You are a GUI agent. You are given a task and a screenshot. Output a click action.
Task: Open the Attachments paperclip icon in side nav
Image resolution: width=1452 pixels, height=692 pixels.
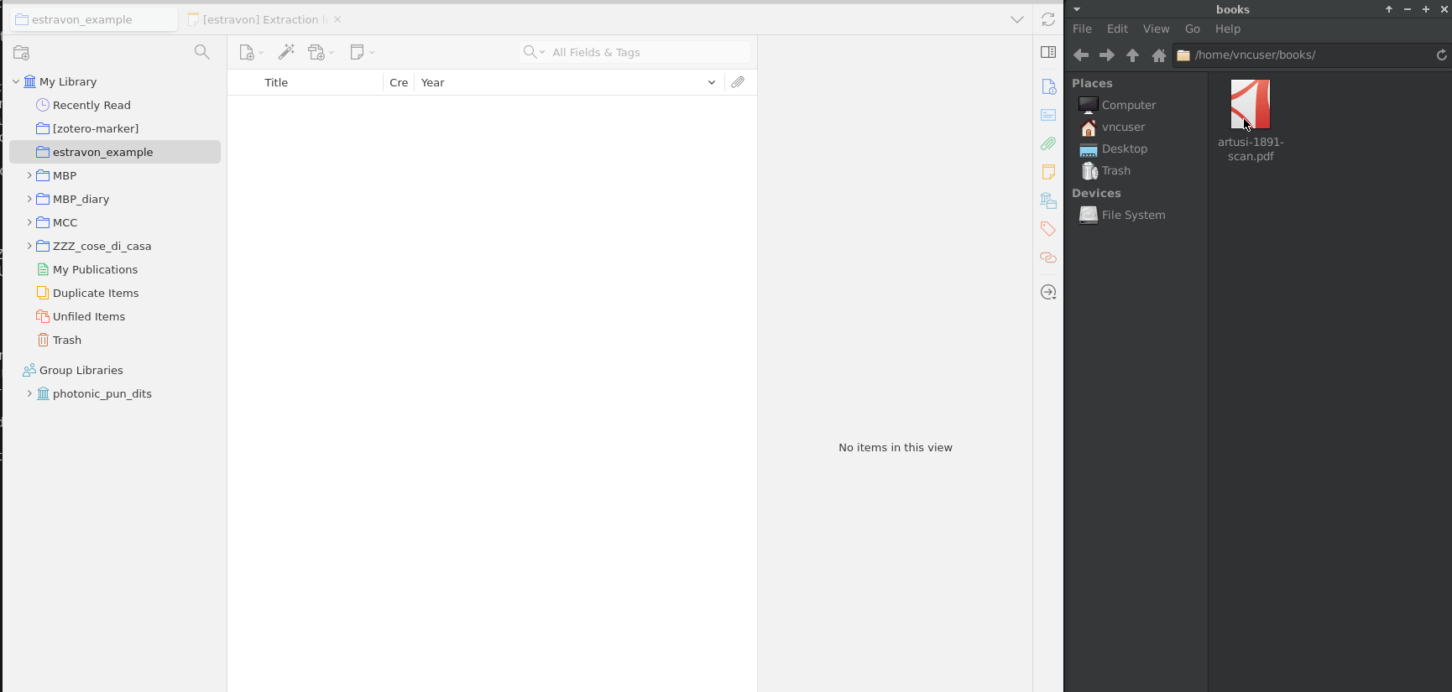[x=1048, y=143]
